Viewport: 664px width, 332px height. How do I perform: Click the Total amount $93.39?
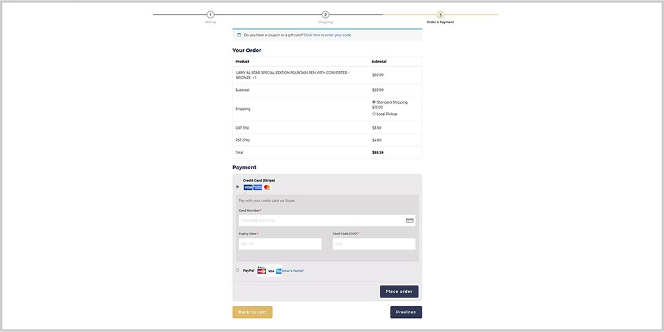(378, 153)
